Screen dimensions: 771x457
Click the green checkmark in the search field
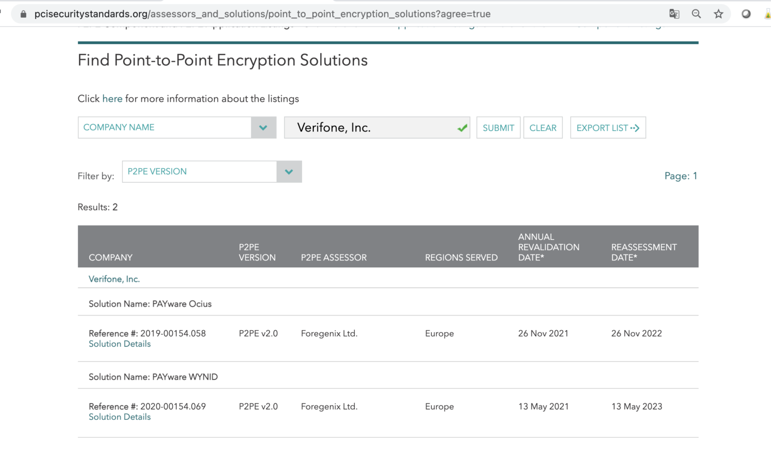point(462,127)
